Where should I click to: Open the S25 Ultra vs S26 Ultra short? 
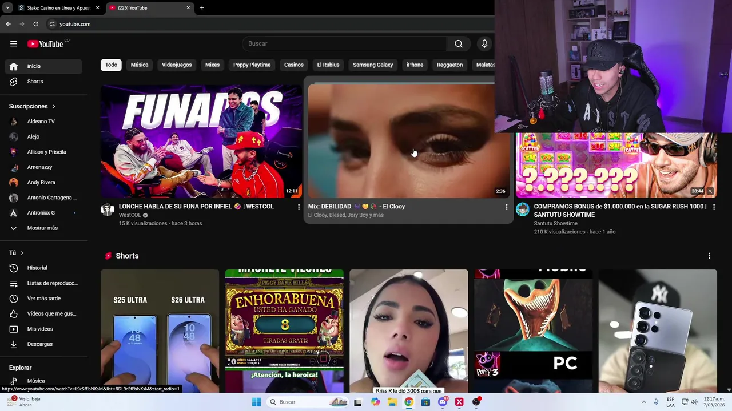click(x=160, y=331)
